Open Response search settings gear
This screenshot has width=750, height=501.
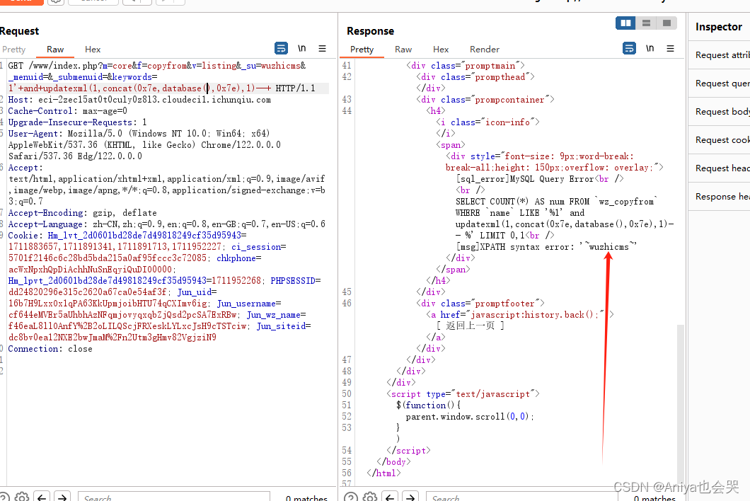tap(370, 497)
